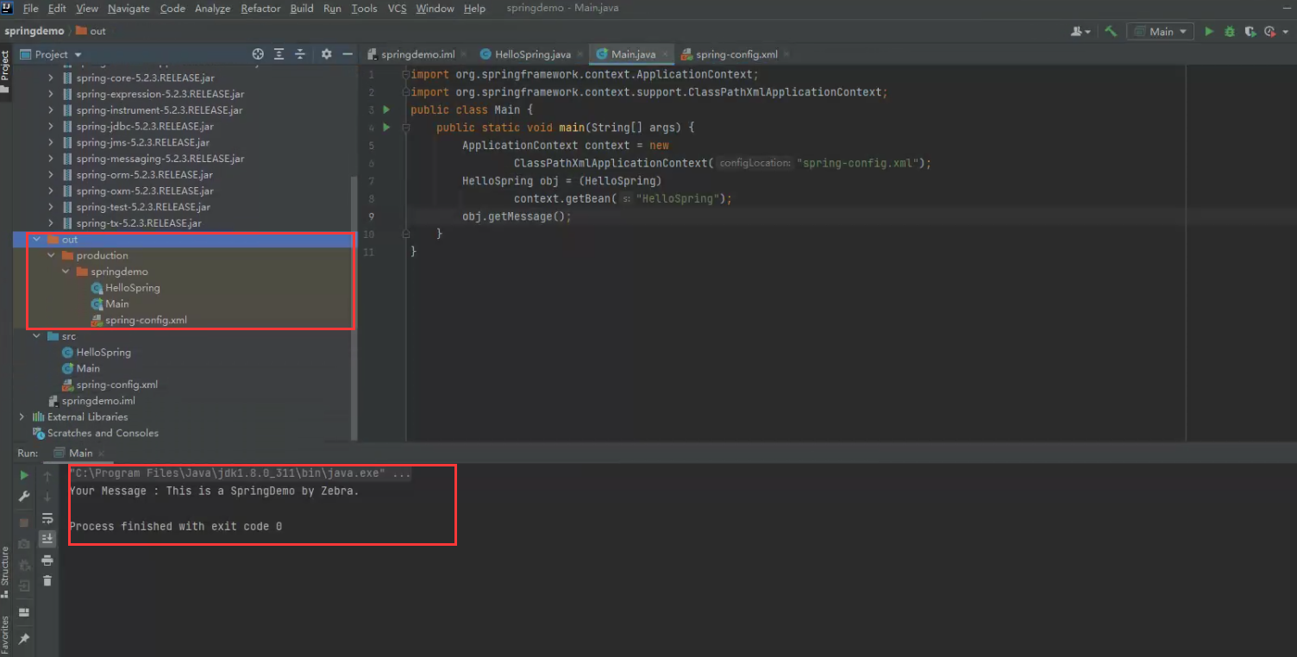Build the project with the hammer icon
This screenshot has width=1297, height=657.
click(x=1111, y=31)
